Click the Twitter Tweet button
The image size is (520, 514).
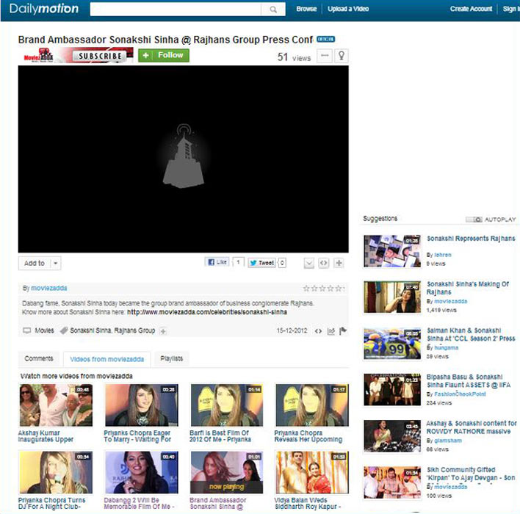click(x=262, y=263)
